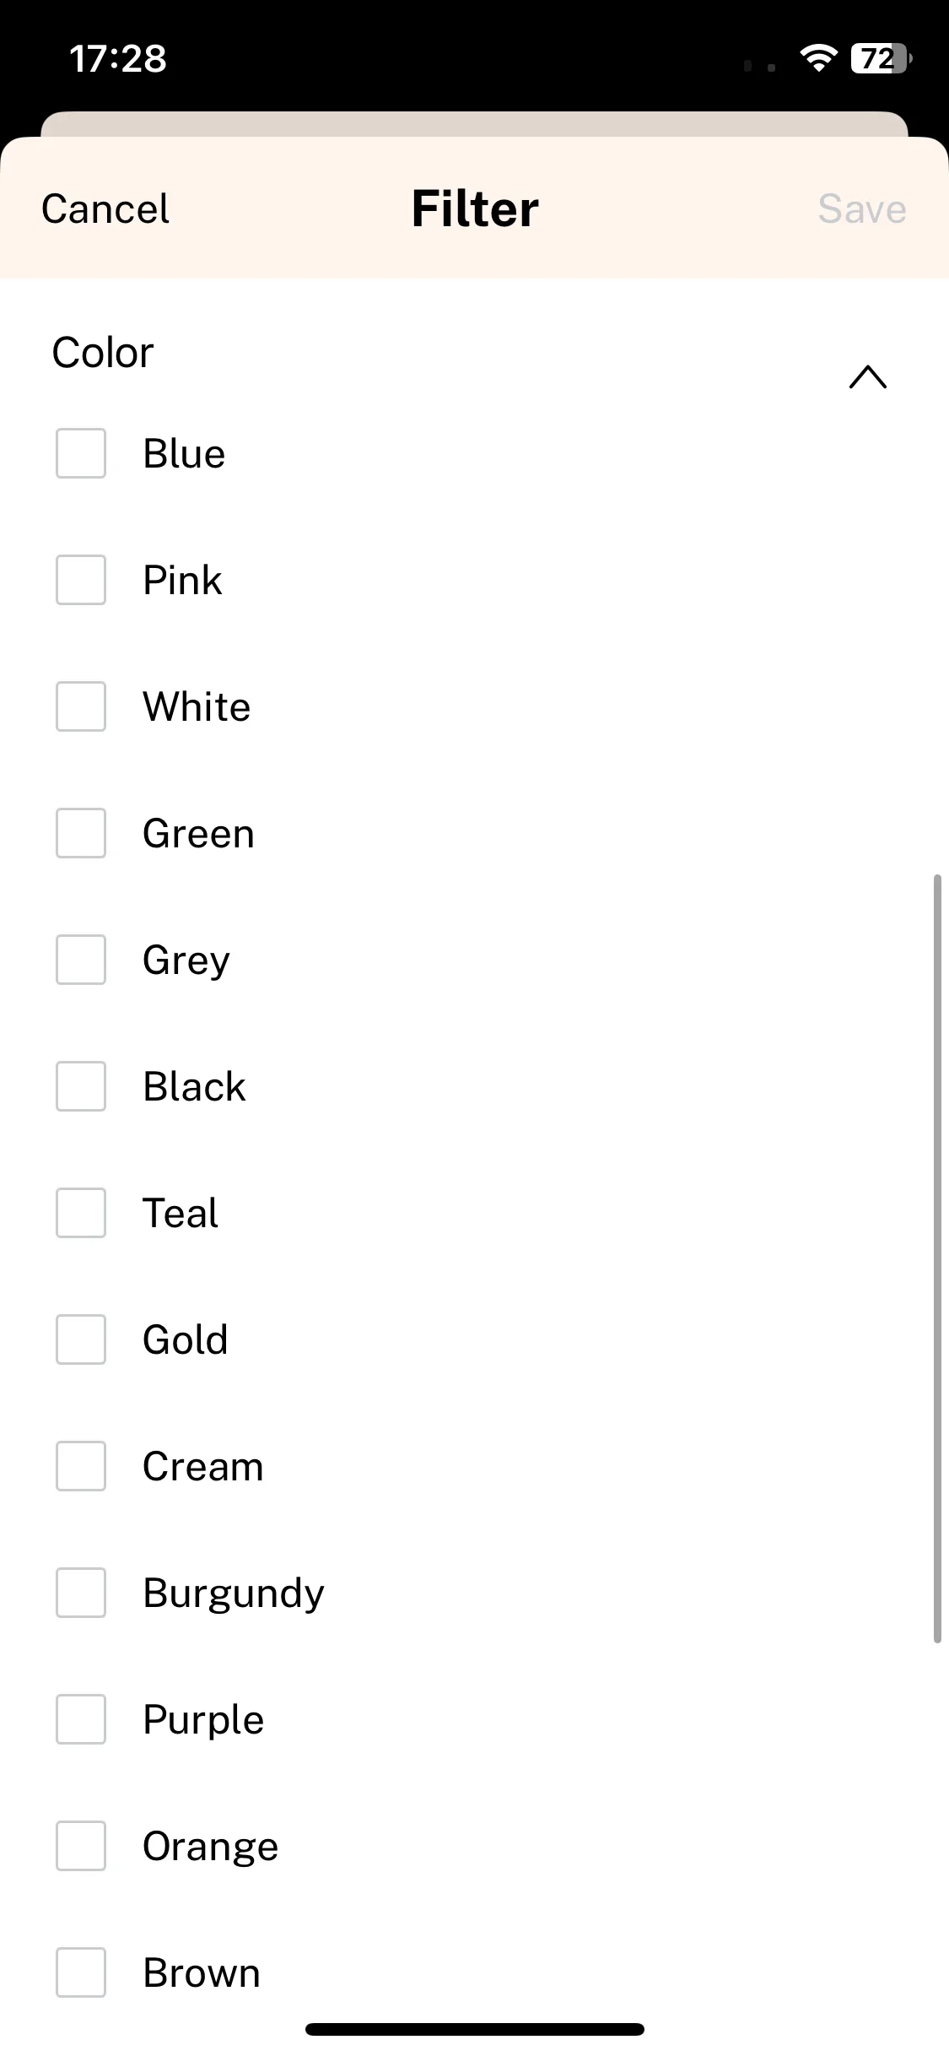Check the Burgundy checkbox
The height and width of the screenshot is (2056, 949).
click(x=81, y=1593)
